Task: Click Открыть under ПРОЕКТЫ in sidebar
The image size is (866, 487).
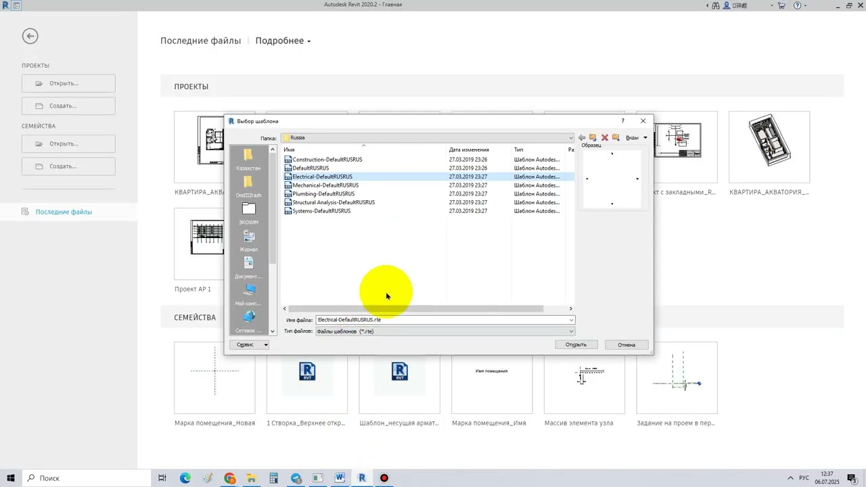Action: coord(68,83)
